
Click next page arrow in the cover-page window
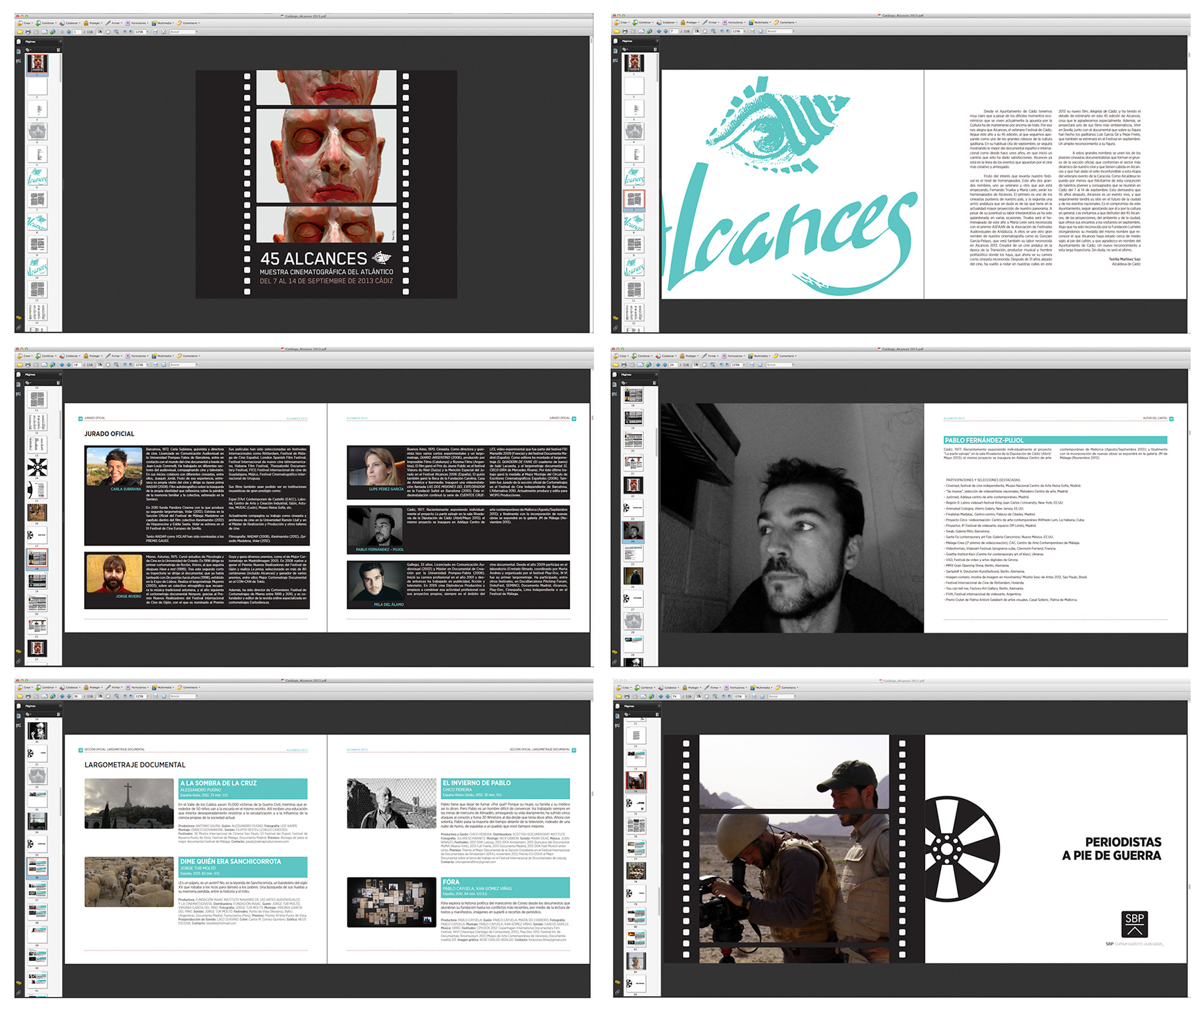[68, 31]
